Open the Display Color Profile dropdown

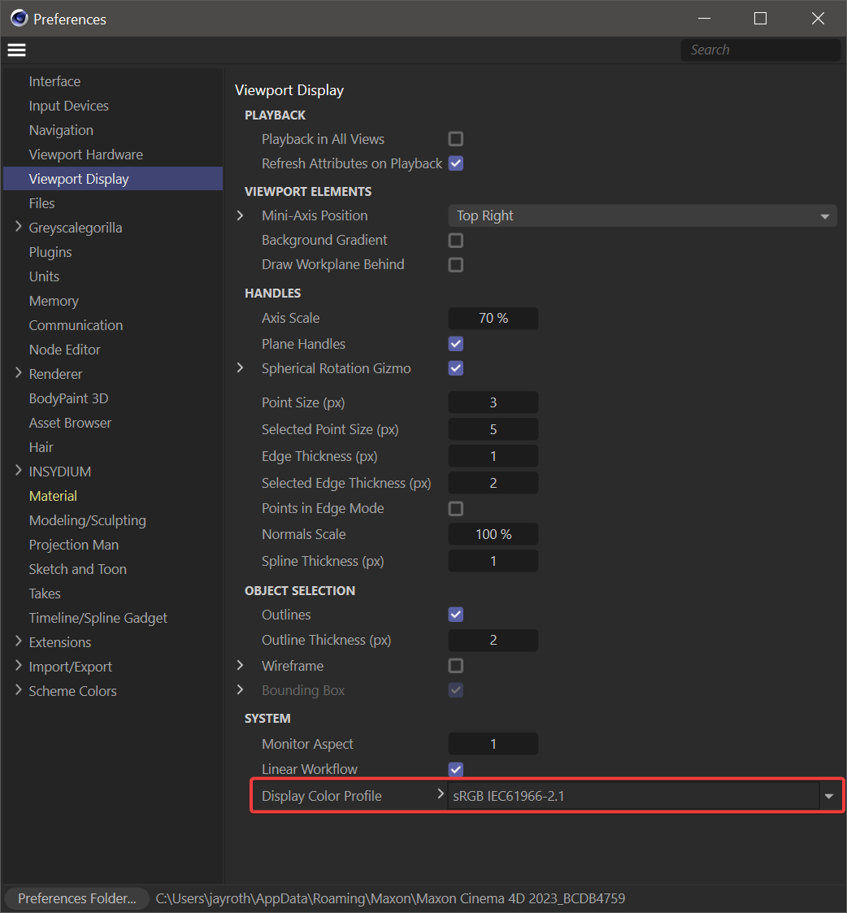(x=828, y=795)
